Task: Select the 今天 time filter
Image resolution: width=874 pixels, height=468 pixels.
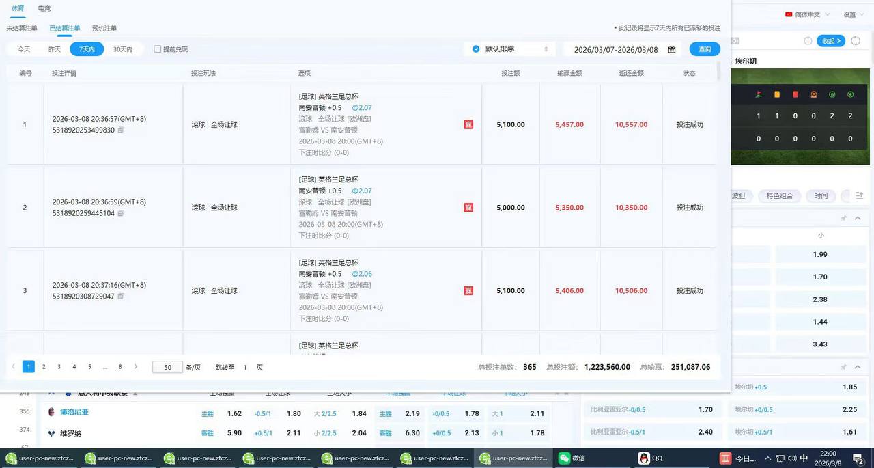Action: click(x=24, y=49)
